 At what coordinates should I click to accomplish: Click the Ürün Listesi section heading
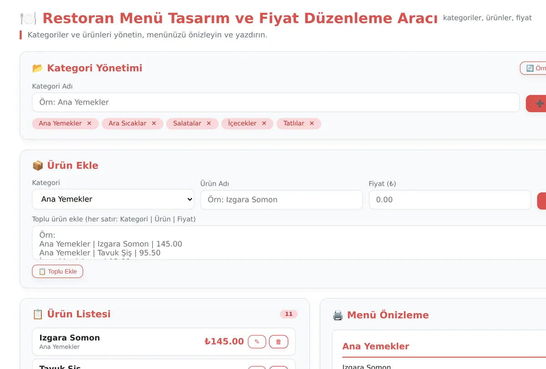click(x=71, y=314)
